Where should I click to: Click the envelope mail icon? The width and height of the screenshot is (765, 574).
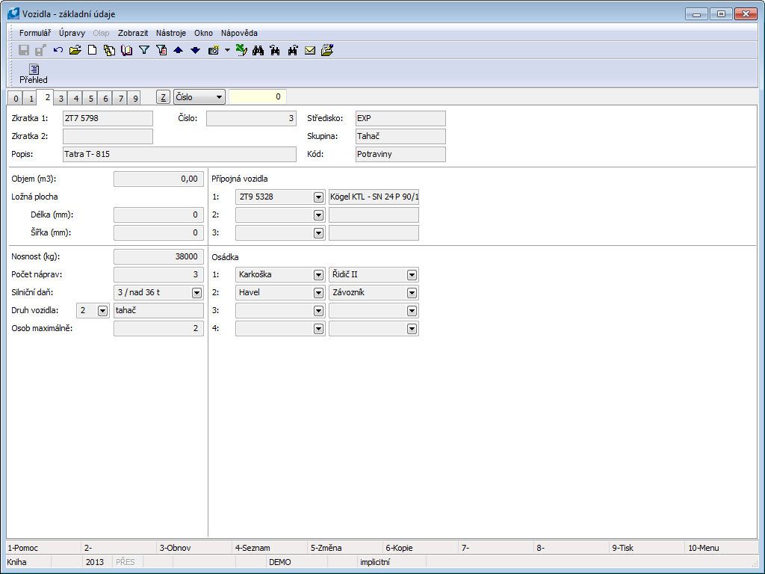tap(310, 50)
